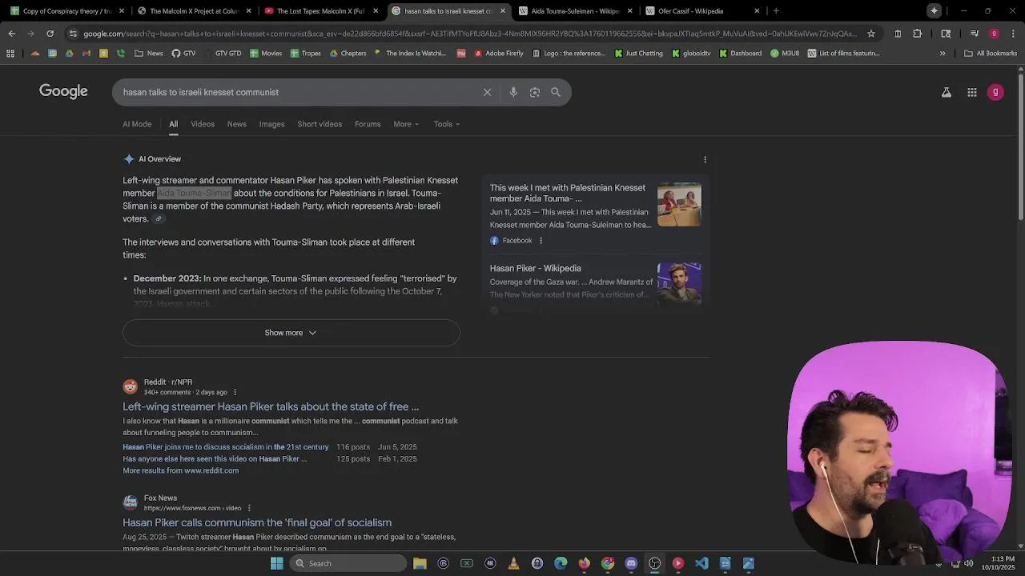Viewport: 1025px width, 576px height.
Task: Open Fox News 'final goal of socialism' result
Action: coord(257,522)
